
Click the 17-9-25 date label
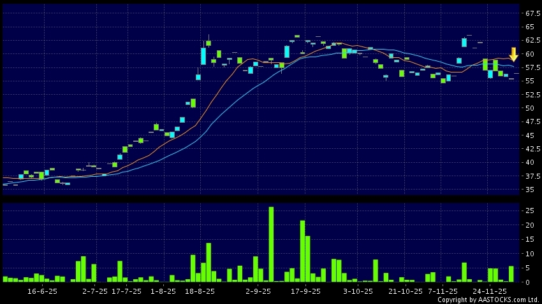(305, 291)
